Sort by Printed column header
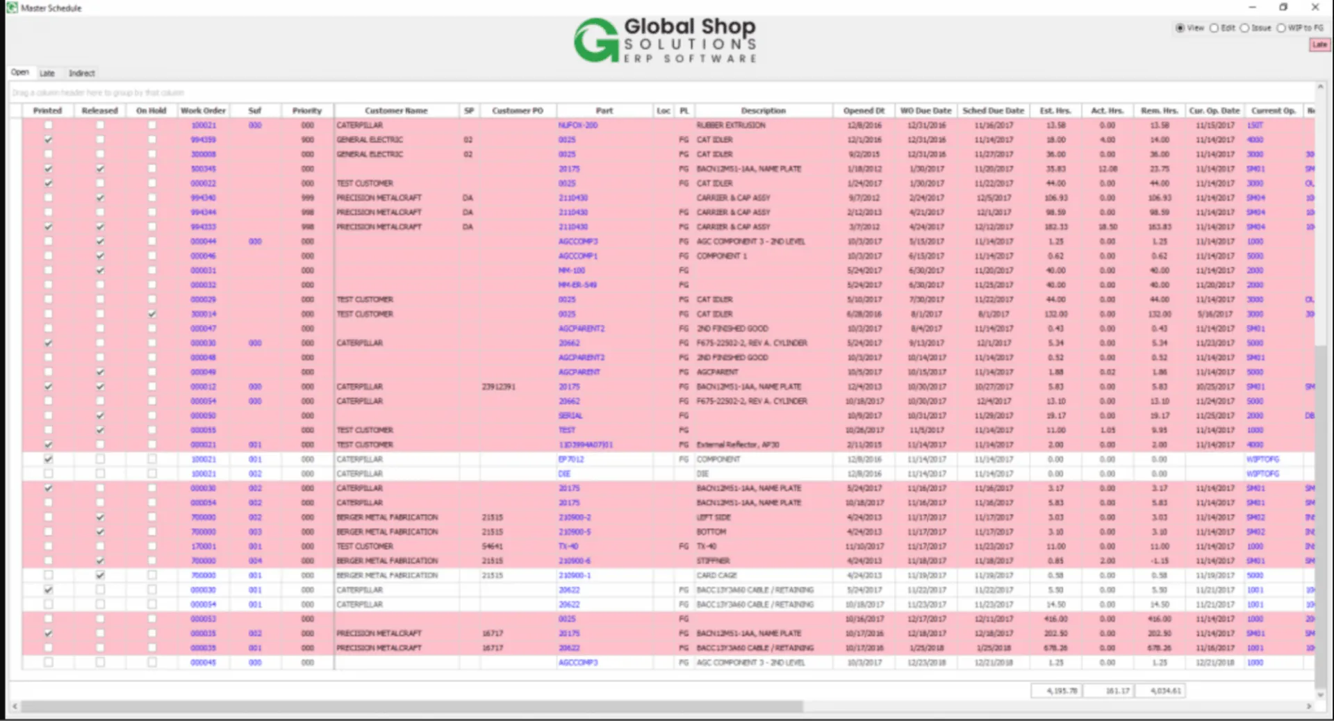The image size is (1334, 721). coord(47,110)
